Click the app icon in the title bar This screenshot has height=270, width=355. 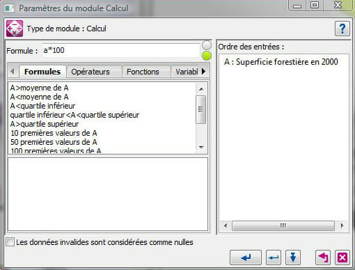tap(10, 8)
